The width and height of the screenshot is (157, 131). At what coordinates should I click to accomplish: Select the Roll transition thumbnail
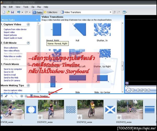[x=77, y=29]
